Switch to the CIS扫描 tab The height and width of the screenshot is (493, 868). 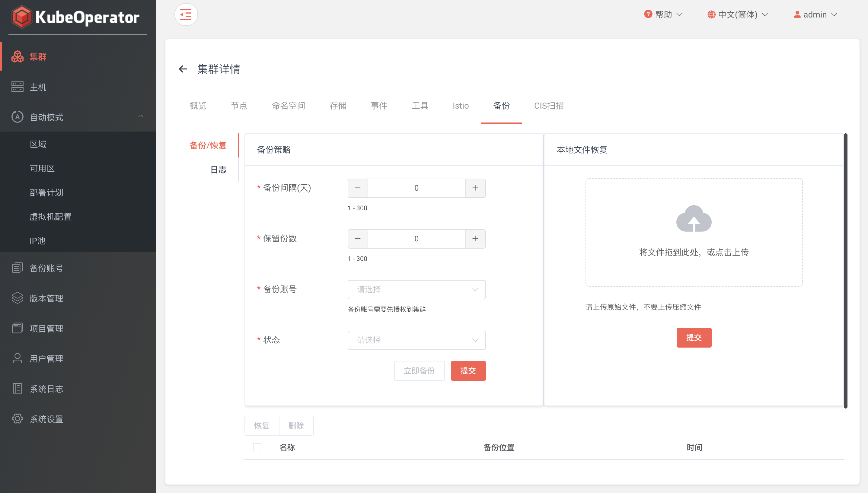tap(549, 106)
